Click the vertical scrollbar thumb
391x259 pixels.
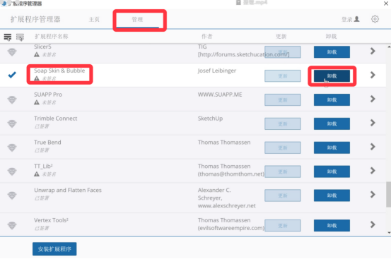click(x=388, y=194)
